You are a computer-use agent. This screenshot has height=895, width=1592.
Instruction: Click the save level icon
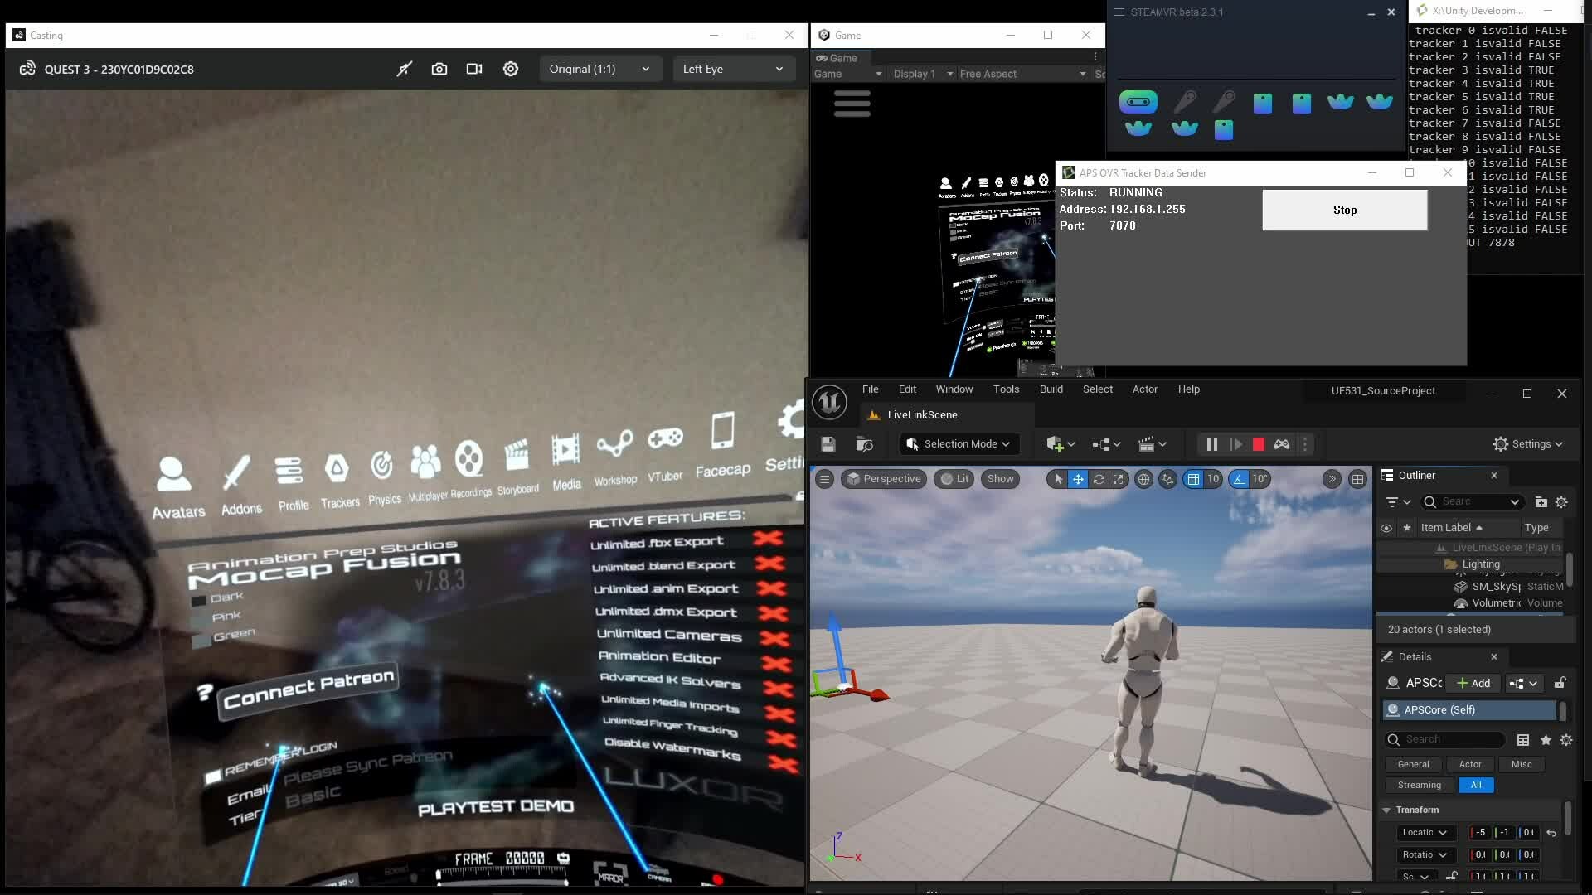point(828,444)
